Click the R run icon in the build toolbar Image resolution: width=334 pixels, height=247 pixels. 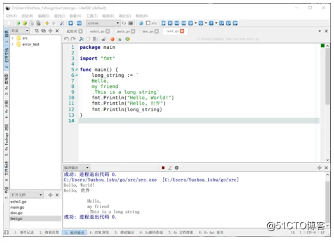click(170, 23)
